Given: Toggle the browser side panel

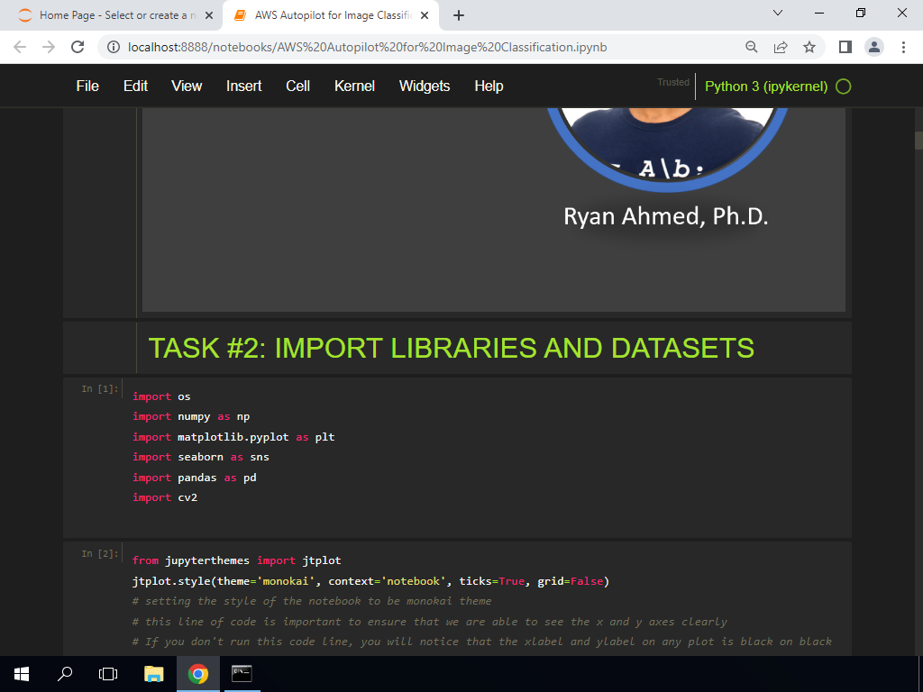Looking at the screenshot, I should (x=845, y=47).
